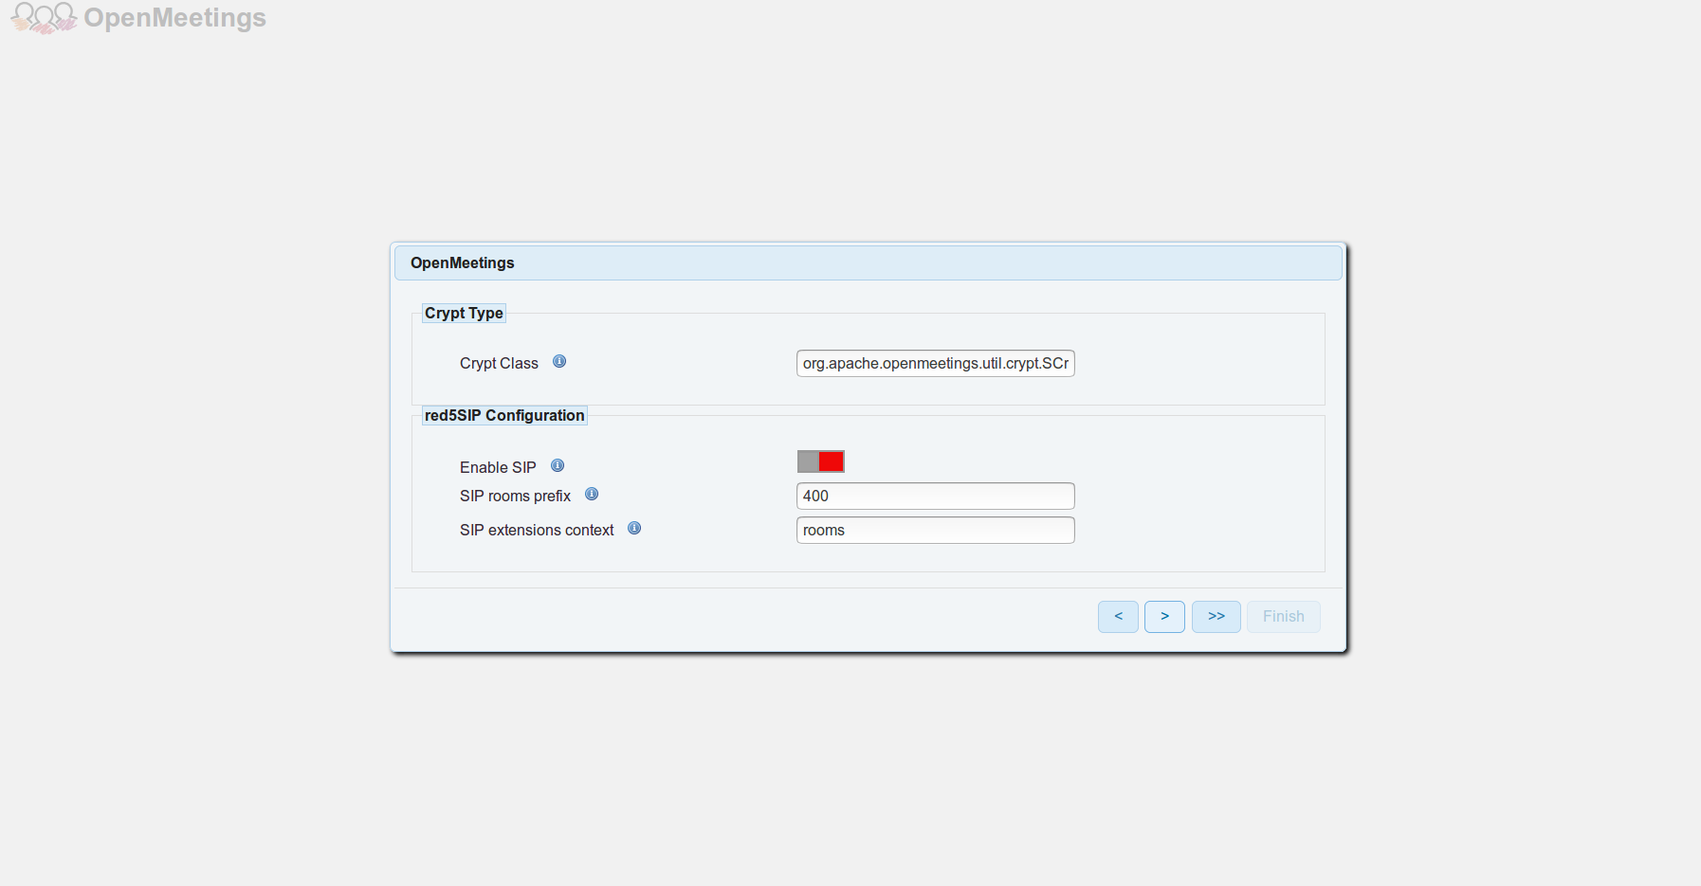Click the Finish button
This screenshot has width=1701, height=886.
click(x=1284, y=617)
